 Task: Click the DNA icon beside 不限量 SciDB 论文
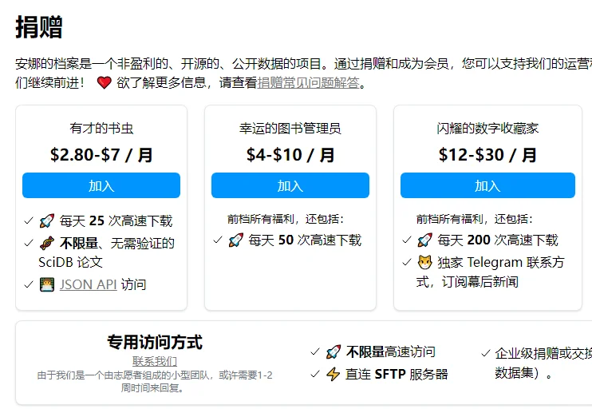(47, 243)
